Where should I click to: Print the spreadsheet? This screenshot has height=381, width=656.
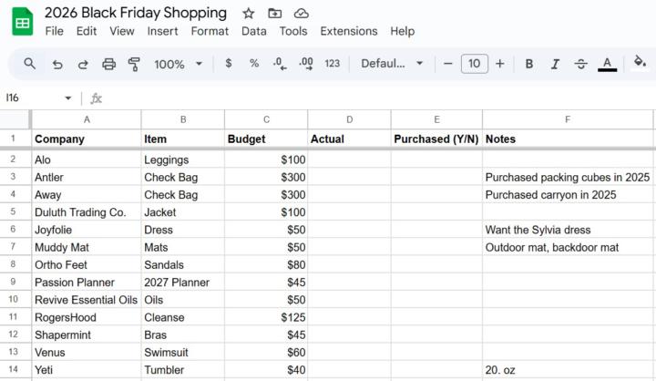pos(108,64)
